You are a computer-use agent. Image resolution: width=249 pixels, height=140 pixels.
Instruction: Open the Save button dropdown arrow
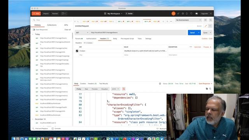210,33
